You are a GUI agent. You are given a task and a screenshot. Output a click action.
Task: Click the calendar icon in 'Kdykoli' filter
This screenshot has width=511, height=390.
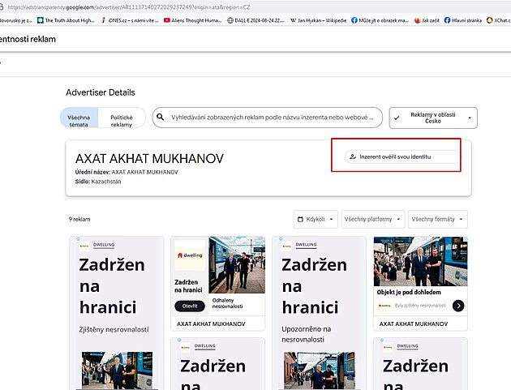click(300, 219)
